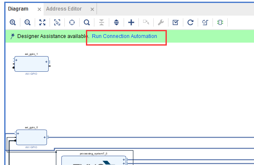The height and width of the screenshot is (165, 254).
Task: Expand right-side plus port on axi_gpio_1
Action: (x=46, y=62)
